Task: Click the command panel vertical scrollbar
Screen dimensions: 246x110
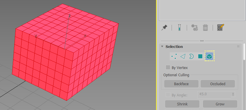Action: pos(244,76)
